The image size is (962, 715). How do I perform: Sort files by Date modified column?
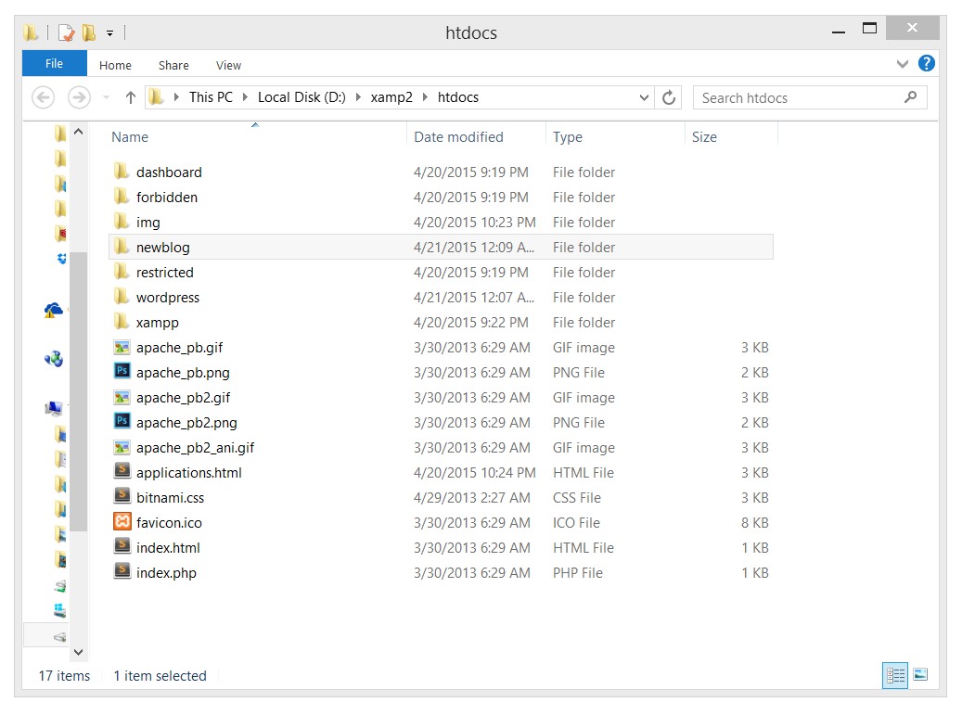458,137
